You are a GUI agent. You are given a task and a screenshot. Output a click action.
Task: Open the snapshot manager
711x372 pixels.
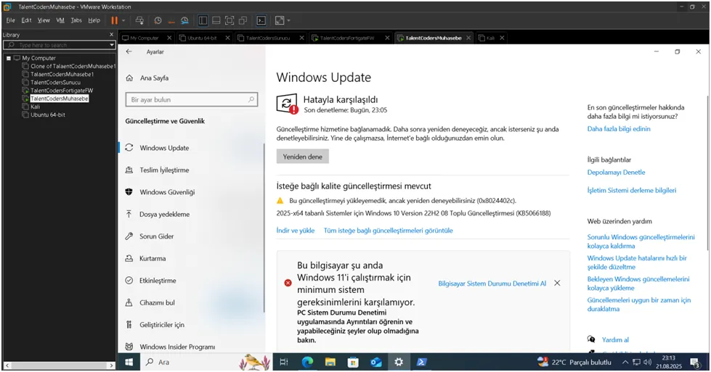[x=184, y=20]
